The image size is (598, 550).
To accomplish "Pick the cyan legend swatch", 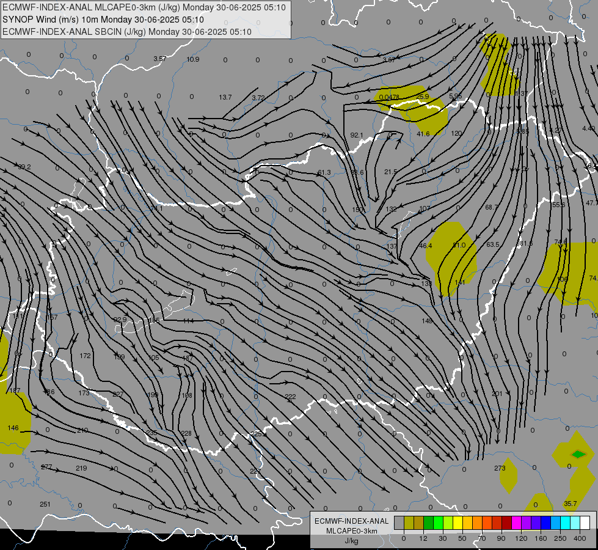I will pyautogui.click(x=566, y=522).
